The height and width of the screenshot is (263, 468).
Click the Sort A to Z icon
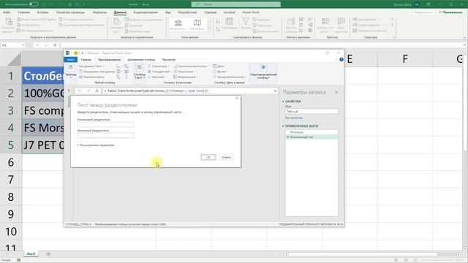[218, 21]
